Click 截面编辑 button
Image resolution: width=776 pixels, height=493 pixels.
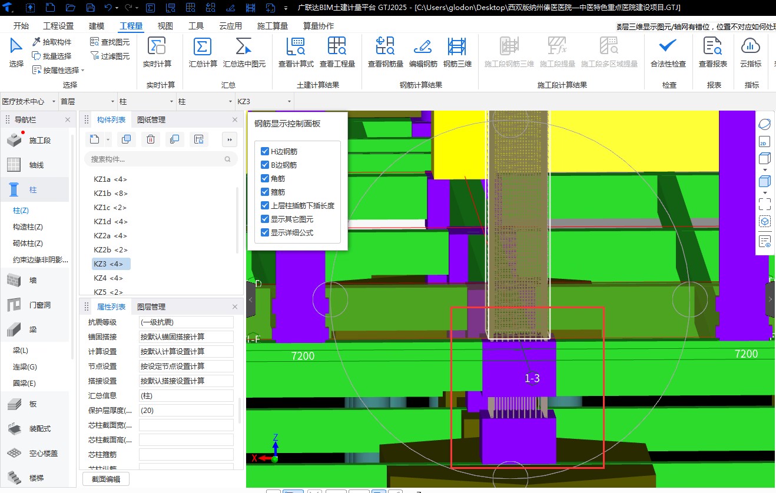105,479
